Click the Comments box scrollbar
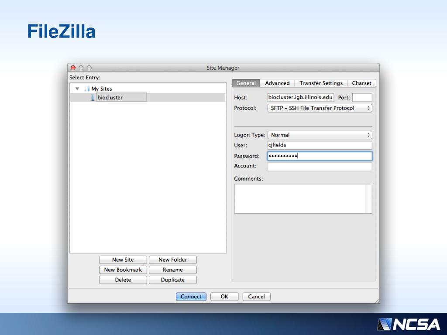Image resolution: width=447 pixels, height=335 pixels. [x=369, y=199]
